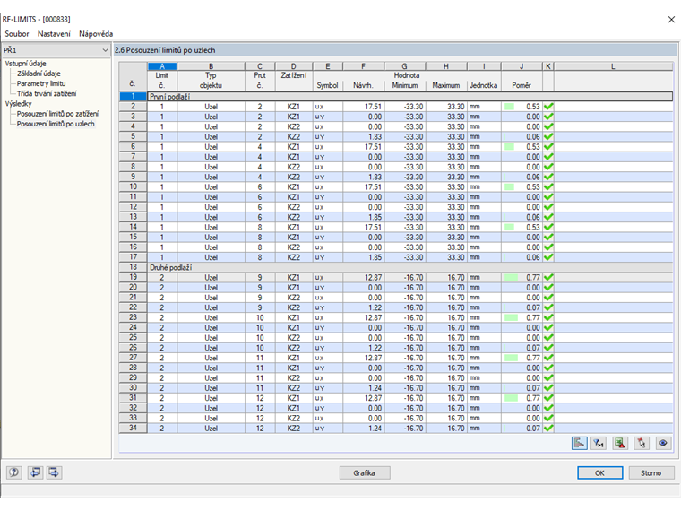Screen dimensions: 681x511
Task: Select the Výsledky tree node
Action: pos(18,103)
